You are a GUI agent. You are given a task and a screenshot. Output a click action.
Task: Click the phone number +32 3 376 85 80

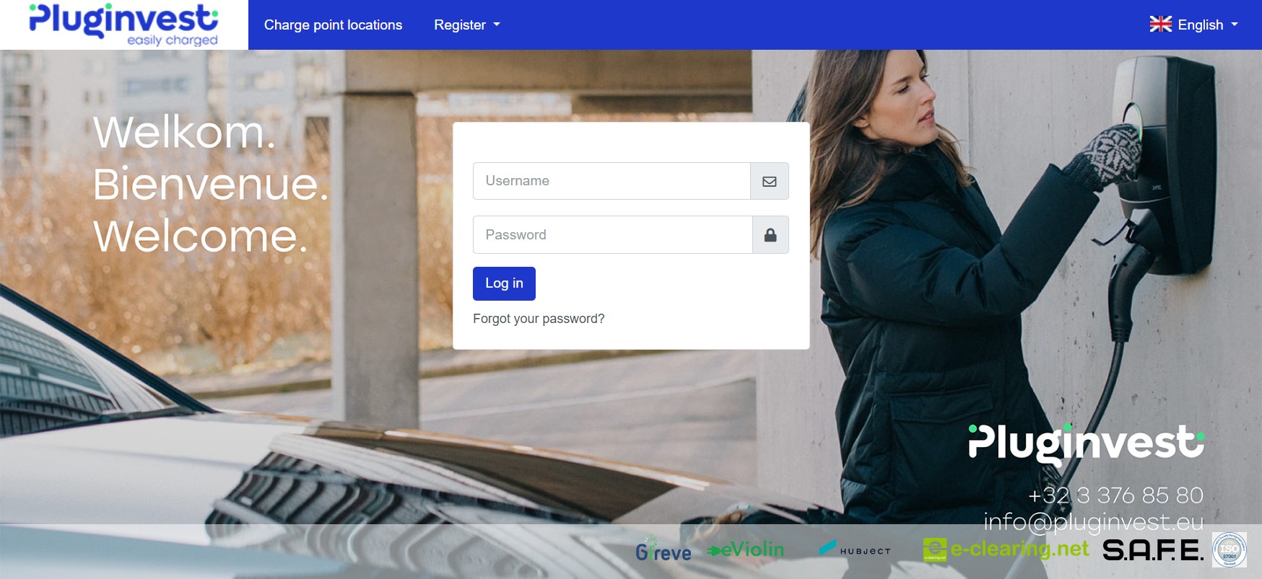1115,495
